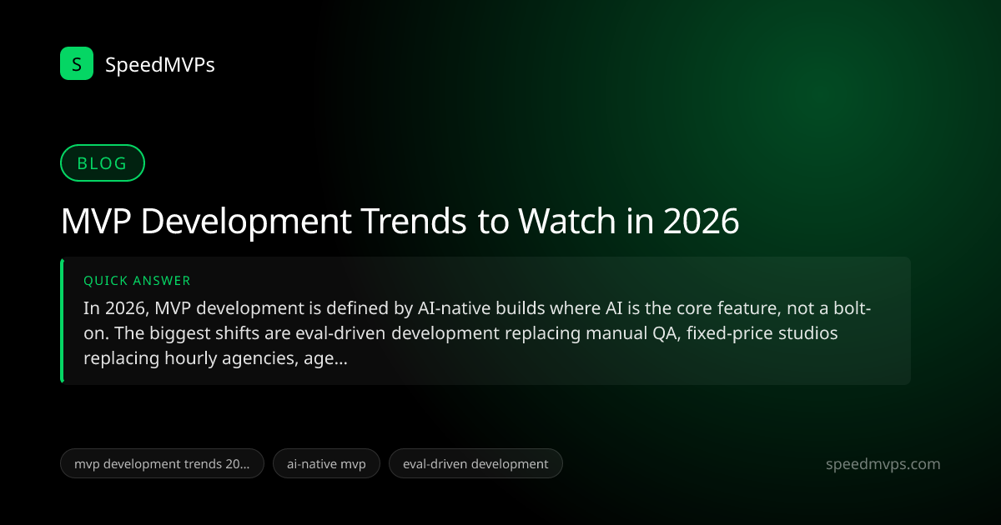This screenshot has width=1001, height=525.
Task: Click the QUICK ANSWER label
Action: [137, 281]
